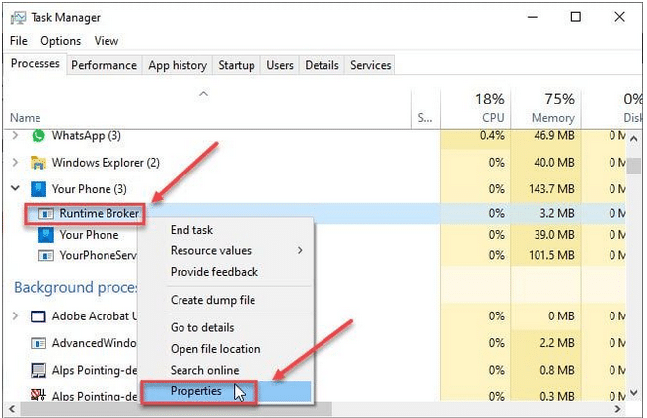Open the Options menu
The height and width of the screenshot is (418, 647).
[61, 41]
